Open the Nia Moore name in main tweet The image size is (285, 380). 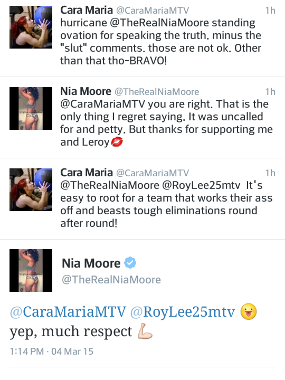coord(91,263)
